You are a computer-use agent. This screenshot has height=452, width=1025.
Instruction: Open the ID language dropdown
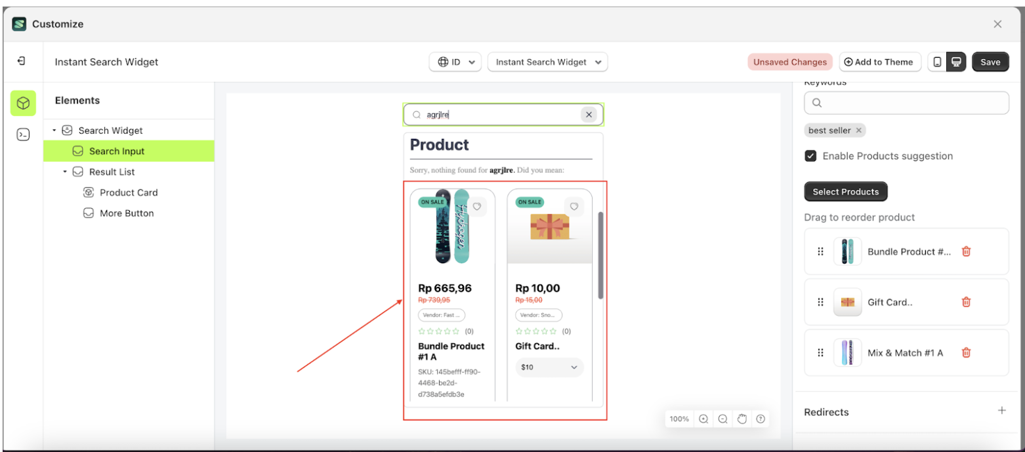coord(455,62)
